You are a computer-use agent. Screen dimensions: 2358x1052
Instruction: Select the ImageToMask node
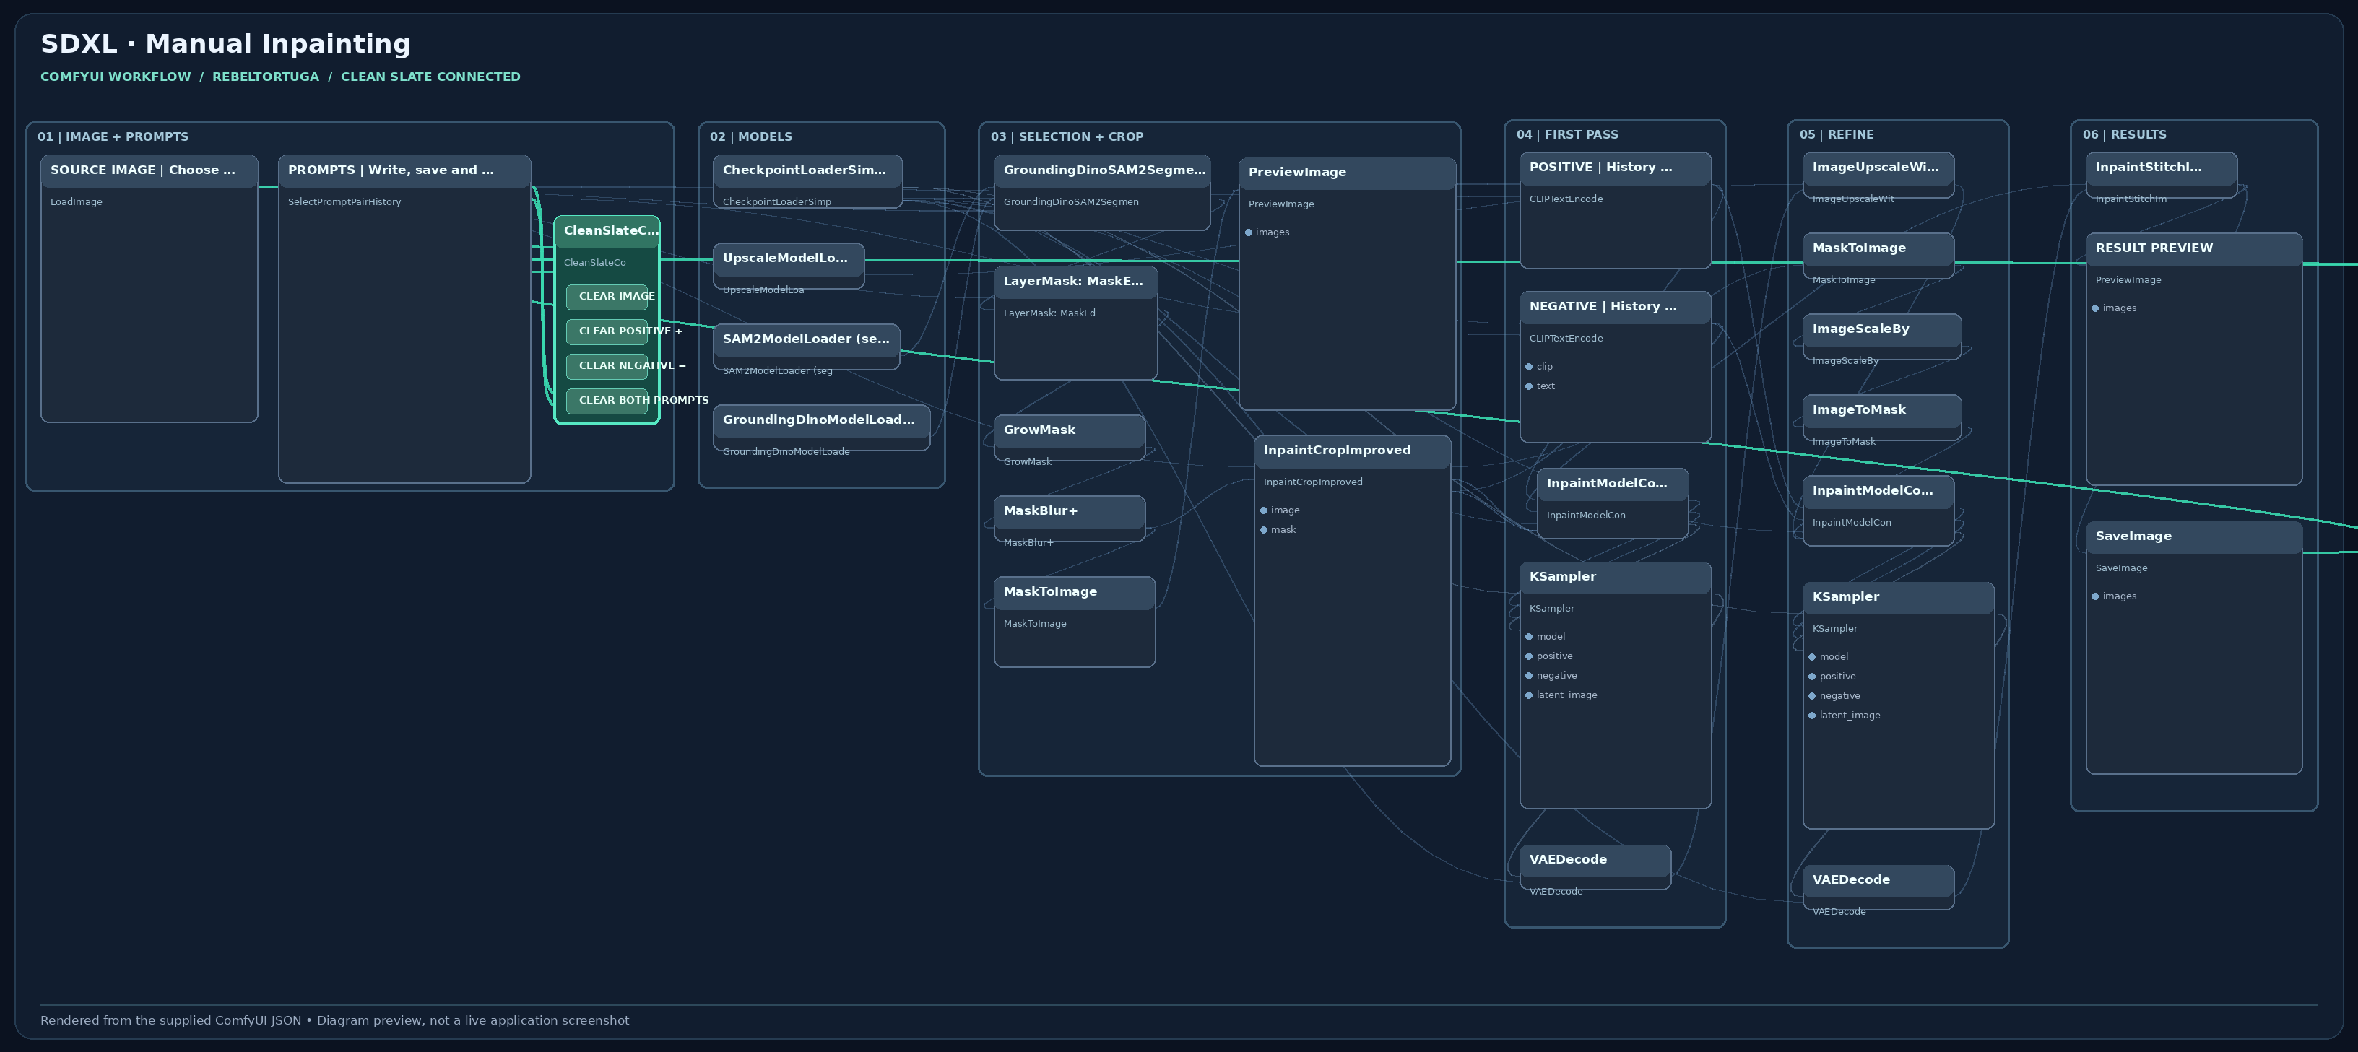1882,418
